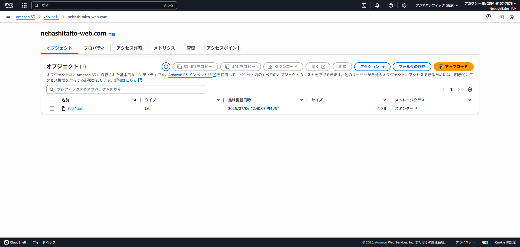The image size is (520, 247).
Task: Click the アップロード button
Action: [x=454, y=67]
